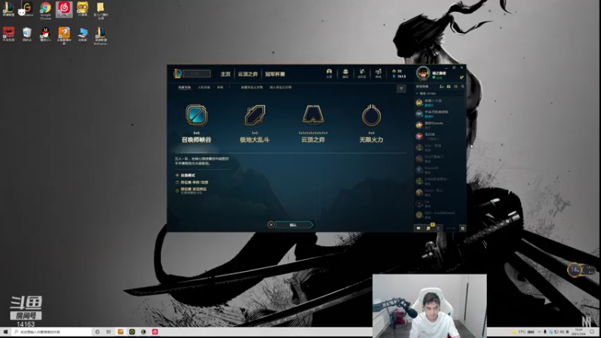
Task: Click the round cancel X button beside confirm
Action: pos(271,225)
